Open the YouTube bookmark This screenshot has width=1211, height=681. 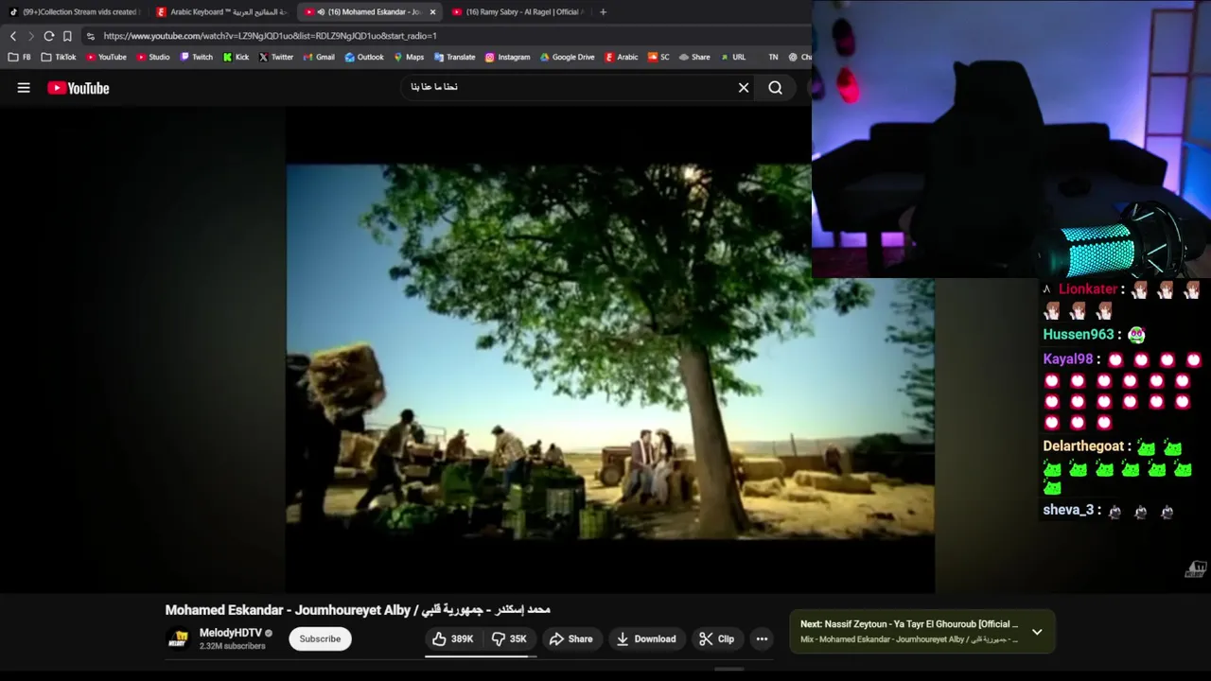tap(106, 57)
